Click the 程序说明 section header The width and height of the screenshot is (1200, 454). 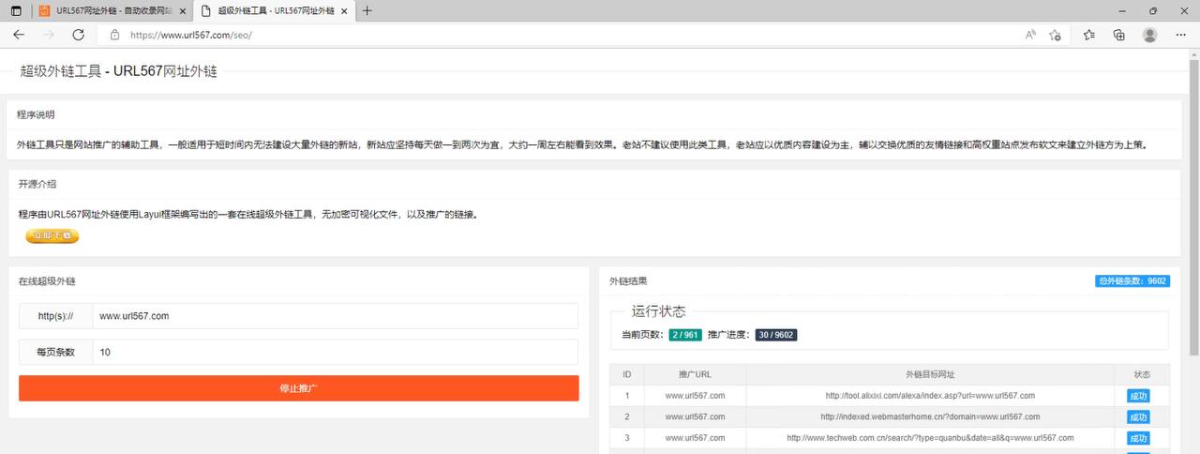[36, 114]
